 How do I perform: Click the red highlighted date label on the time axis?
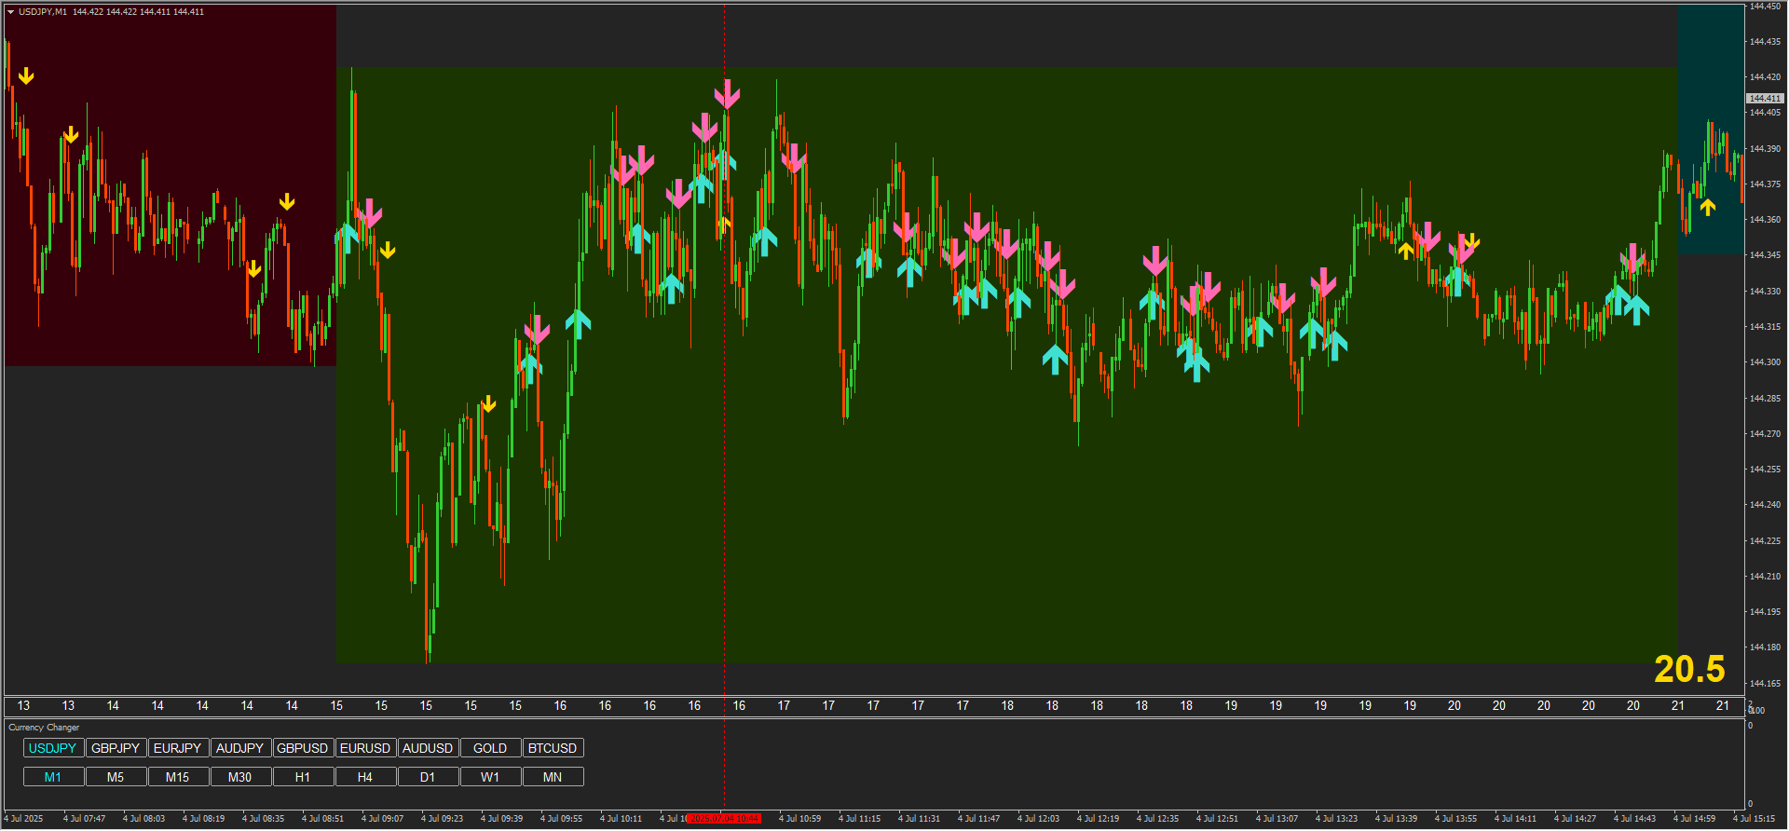(x=724, y=819)
